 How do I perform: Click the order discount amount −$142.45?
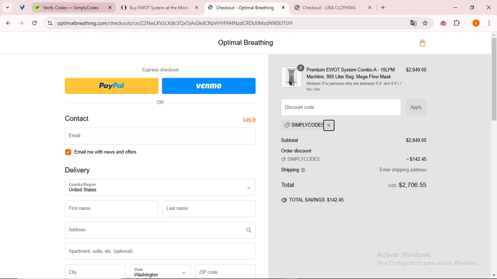[416, 159]
